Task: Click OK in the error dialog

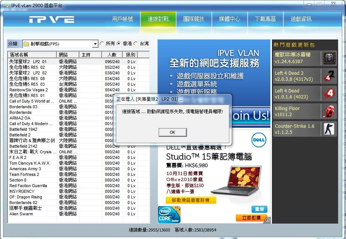Action: [173, 132]
